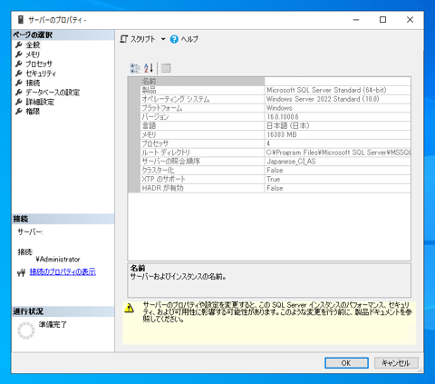
Task: Click the スクリプト script icon
Action: click(124, 39)
